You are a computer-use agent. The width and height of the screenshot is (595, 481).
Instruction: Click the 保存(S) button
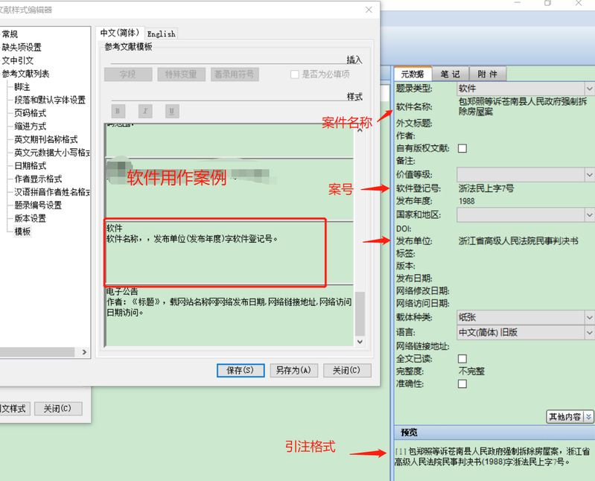241,370
